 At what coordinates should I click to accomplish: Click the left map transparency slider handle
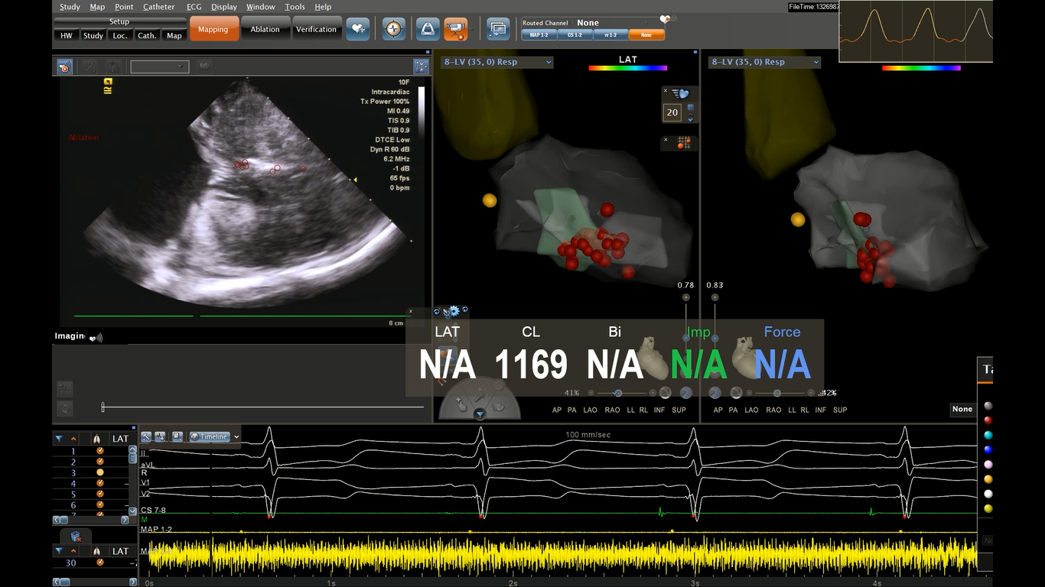618,393
